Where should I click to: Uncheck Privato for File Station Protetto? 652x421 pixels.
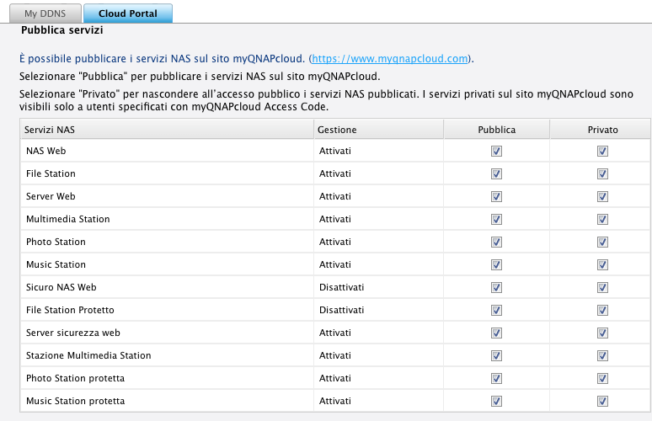click(602, 310)
